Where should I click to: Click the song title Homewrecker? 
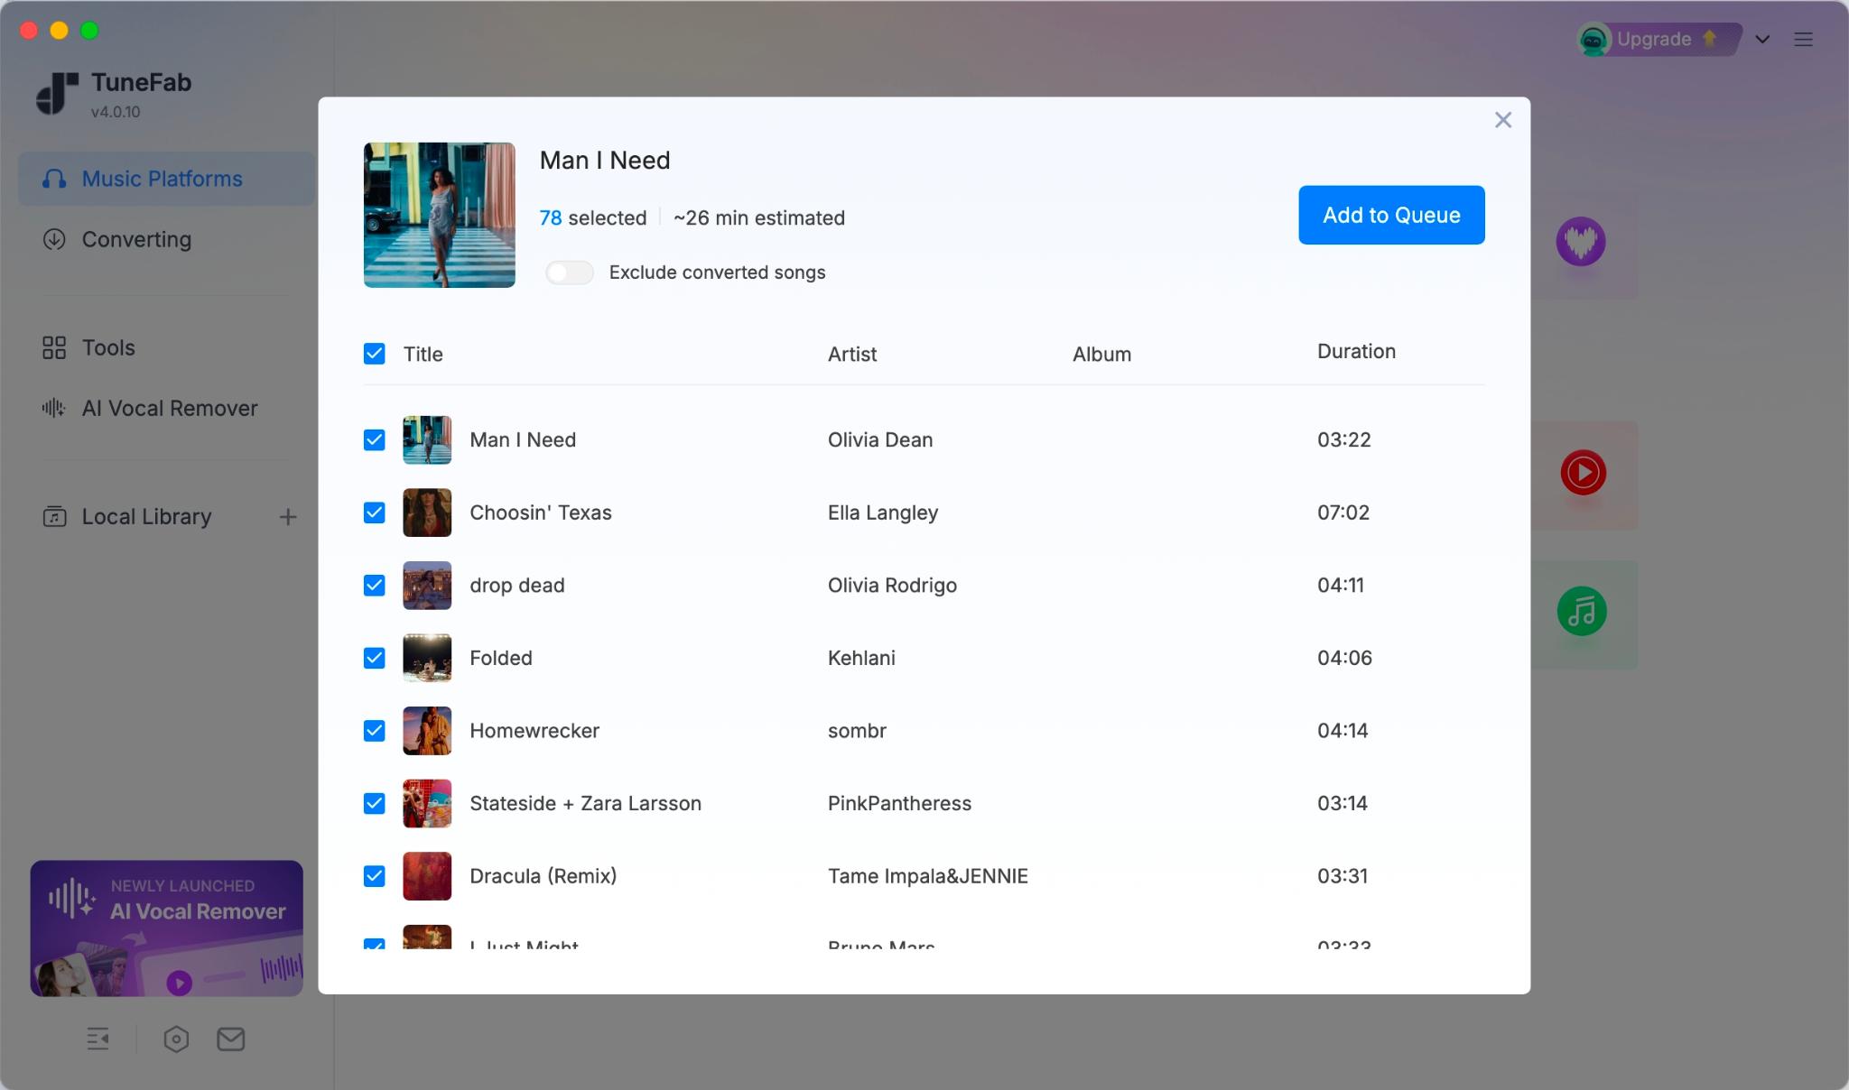pyautogui.click(x=534, y=730)
